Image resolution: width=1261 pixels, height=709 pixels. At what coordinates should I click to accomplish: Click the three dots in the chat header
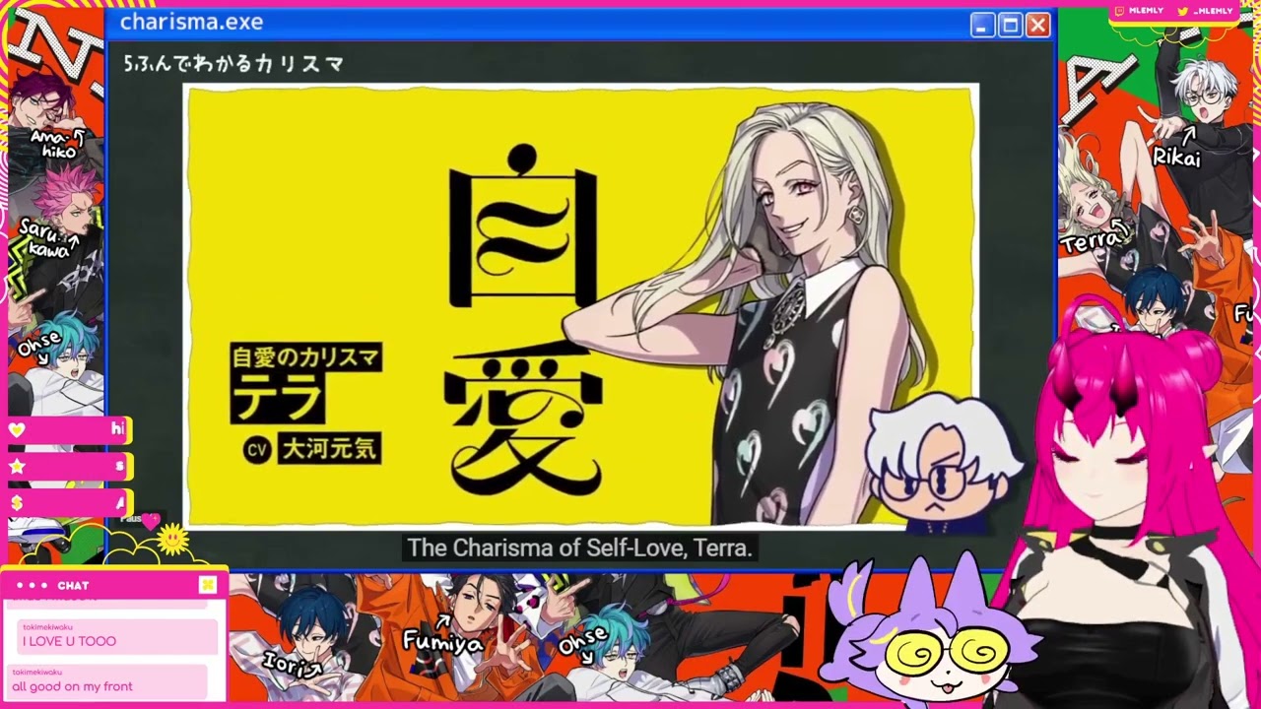(32, 585)
